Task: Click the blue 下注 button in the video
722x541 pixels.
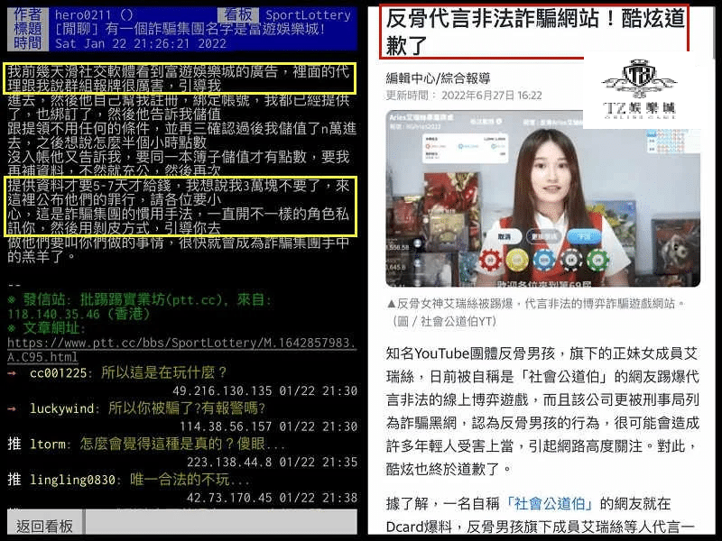Action: [x=584, y=236]
